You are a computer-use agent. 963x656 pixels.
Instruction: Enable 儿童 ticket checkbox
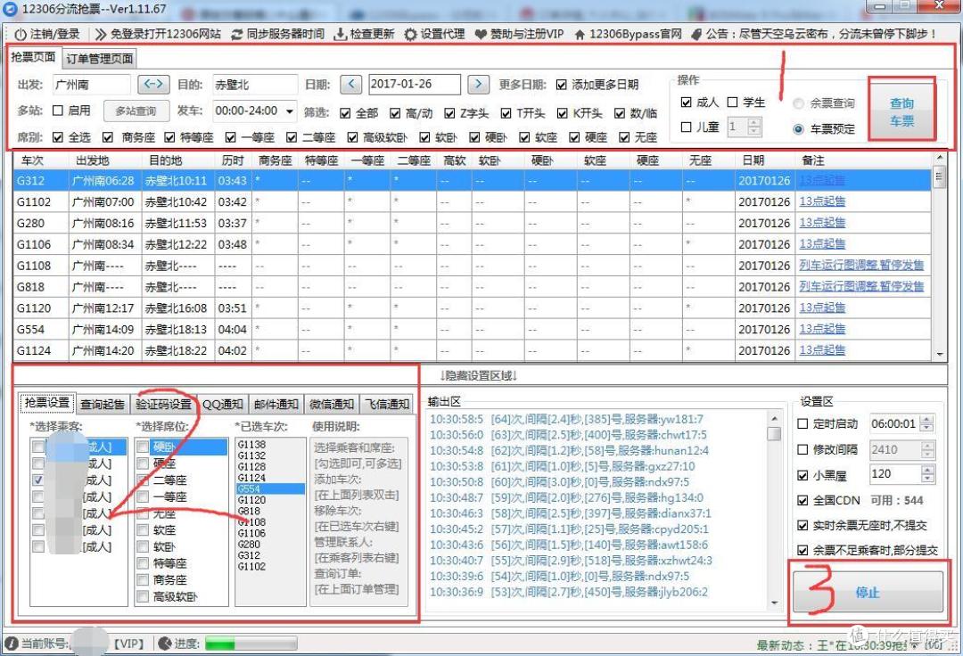coord(687,127)
